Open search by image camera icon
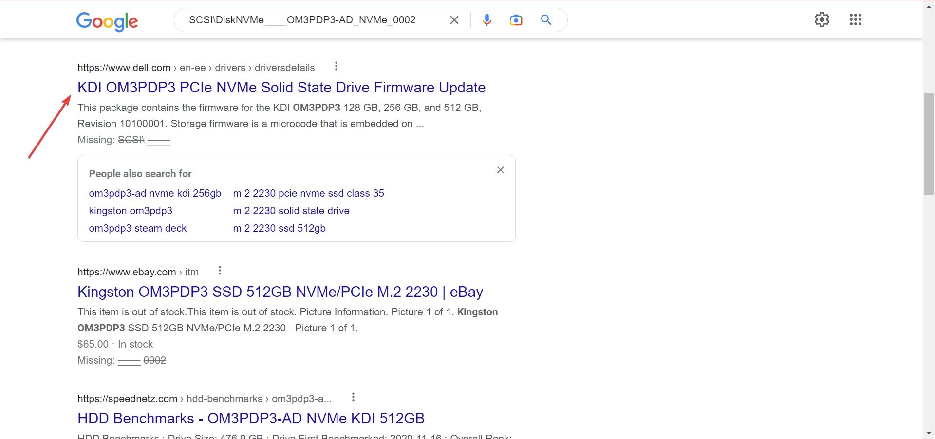The image size is (935, 439). click(x=516, y=20)
